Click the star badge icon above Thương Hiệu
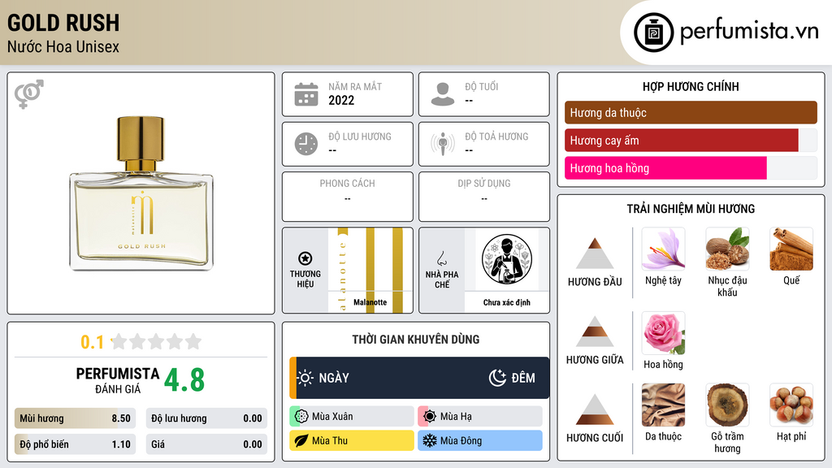The width and height of the screenshot is (832, 468). 305,258
